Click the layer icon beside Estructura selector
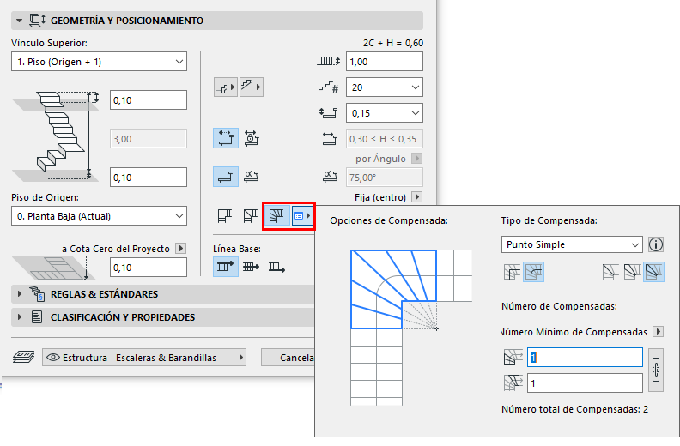680x446 pixels. 24,357
